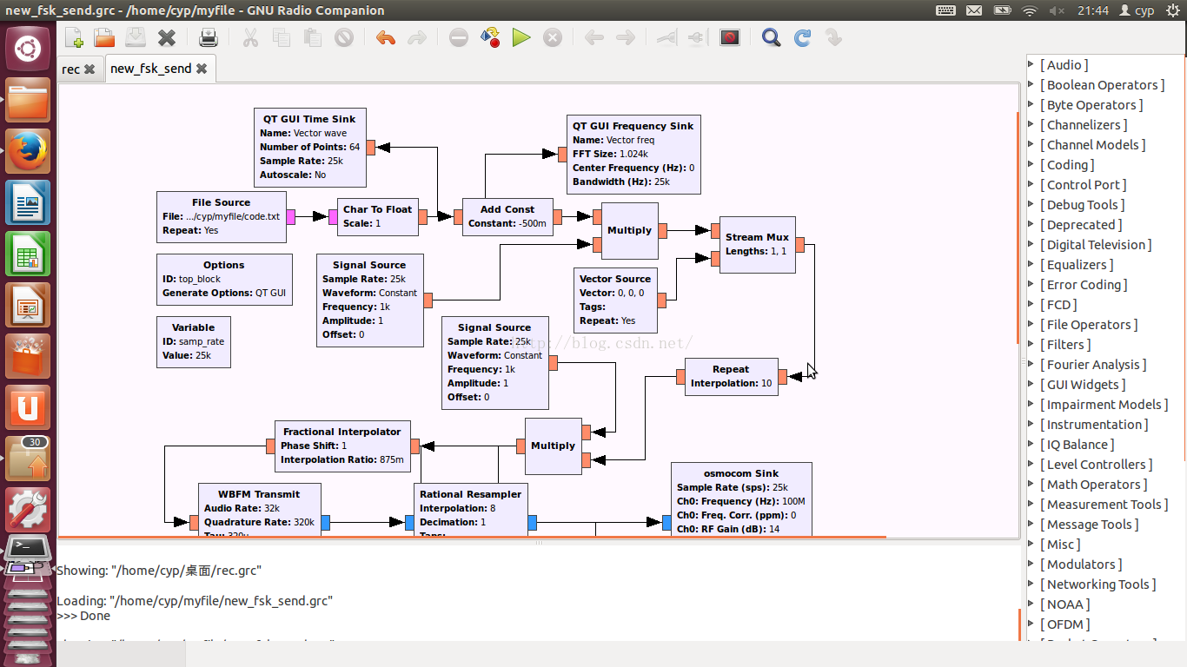Expand the Math Operators category
Image resolution: width=1187 pixels, height=667 pixels.
(x=1031, y=484)
